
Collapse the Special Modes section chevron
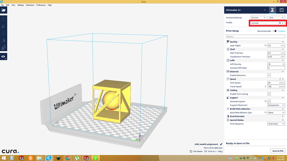[x=283, y=120]
